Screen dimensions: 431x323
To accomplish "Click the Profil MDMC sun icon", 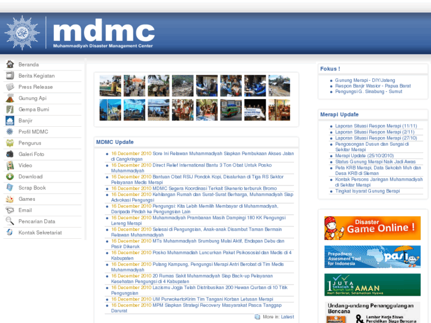I will (x=10, y=132).
